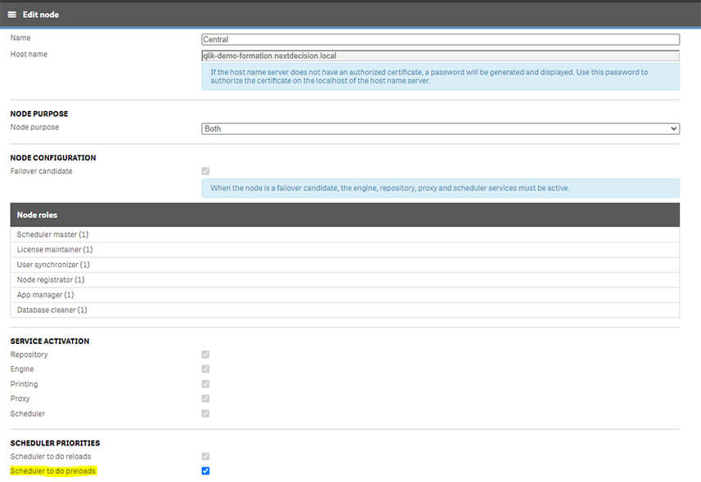Viewport: 701px width, 482px height.
Task: Toggle the Scheduler service checkbox
Action: pyautogui.click(x=205, y=413)
